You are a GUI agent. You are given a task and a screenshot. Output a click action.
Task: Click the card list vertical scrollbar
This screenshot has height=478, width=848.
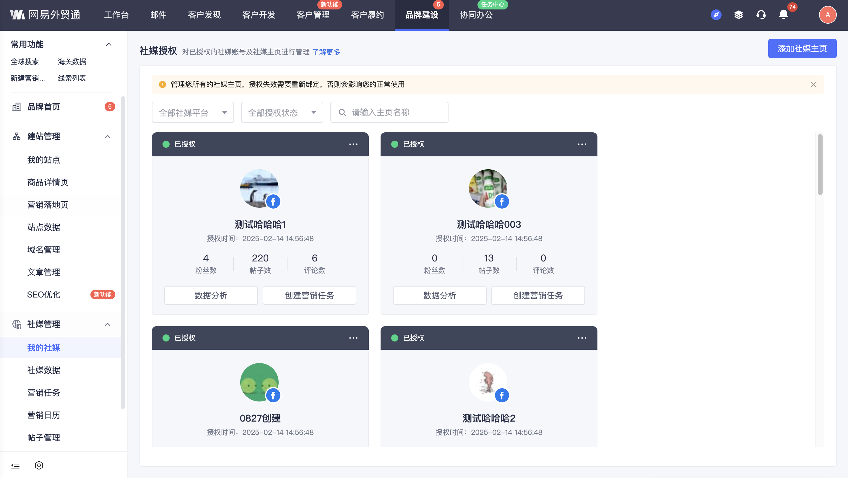point(820,165)
